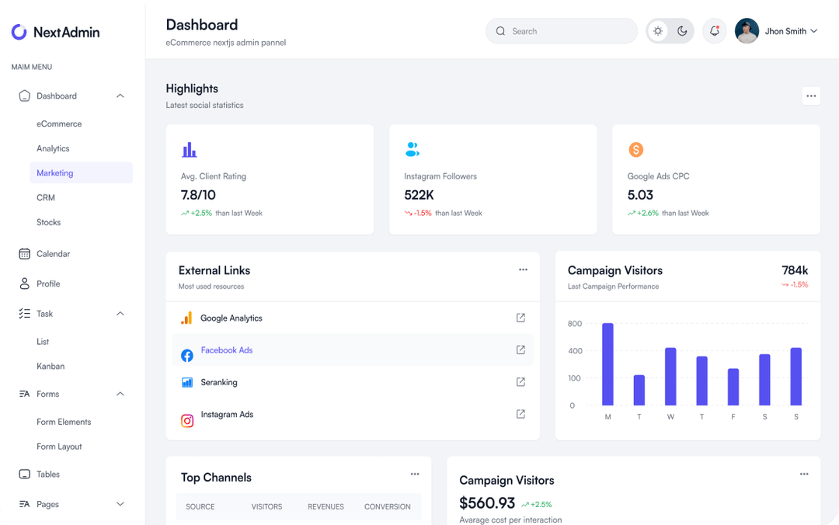
Task: Open the Facebook Ads link
Action: (x=226, y=350)
